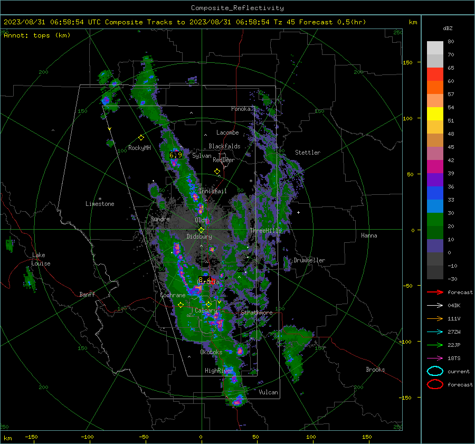475x444 pixels.
Task: Select the Drumheller town label
Action: 309,260
